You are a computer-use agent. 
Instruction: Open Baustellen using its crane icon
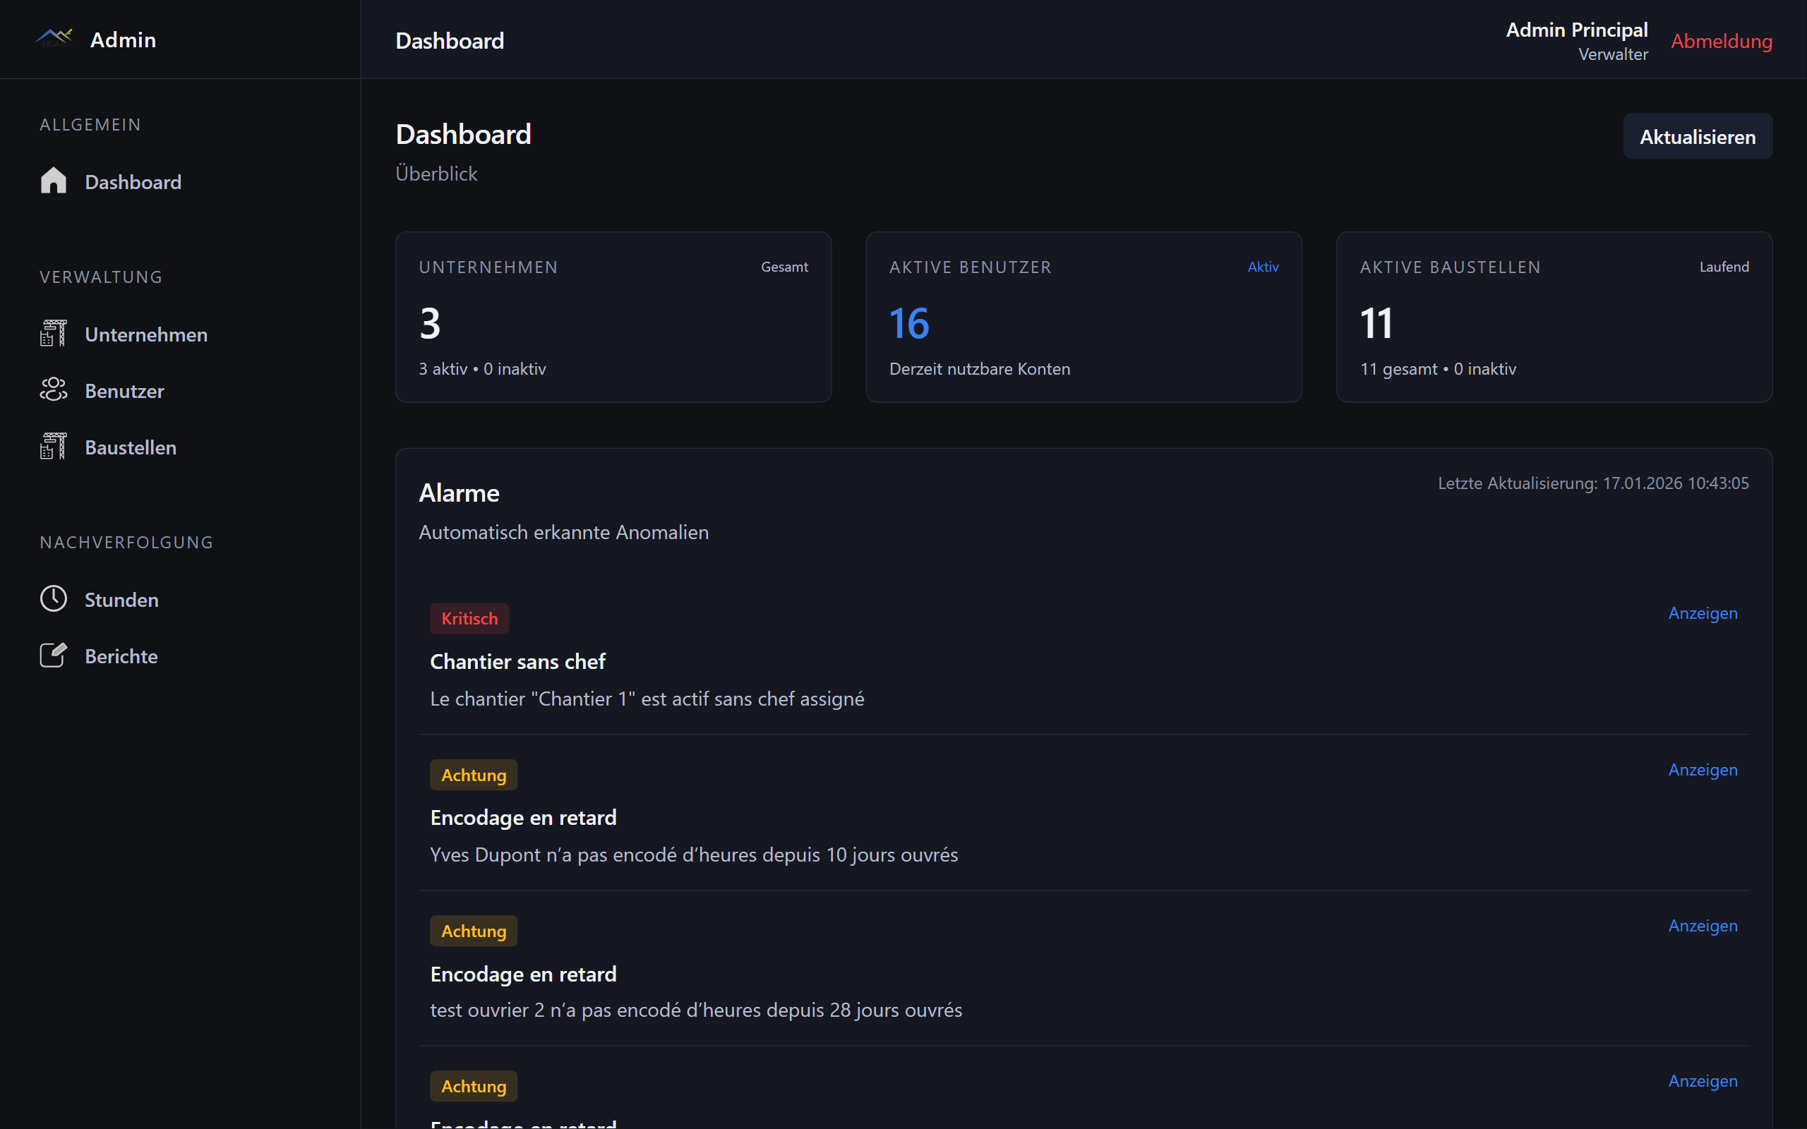[53, 446]
